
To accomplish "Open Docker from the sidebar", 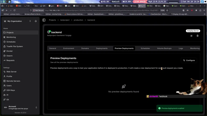I will click(9, 51).
